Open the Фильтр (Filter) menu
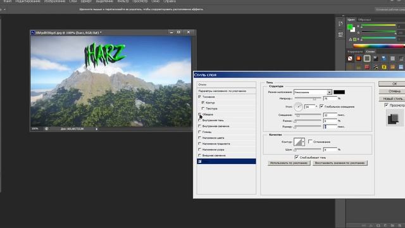 pyautogui.click(x=123, y=1)
